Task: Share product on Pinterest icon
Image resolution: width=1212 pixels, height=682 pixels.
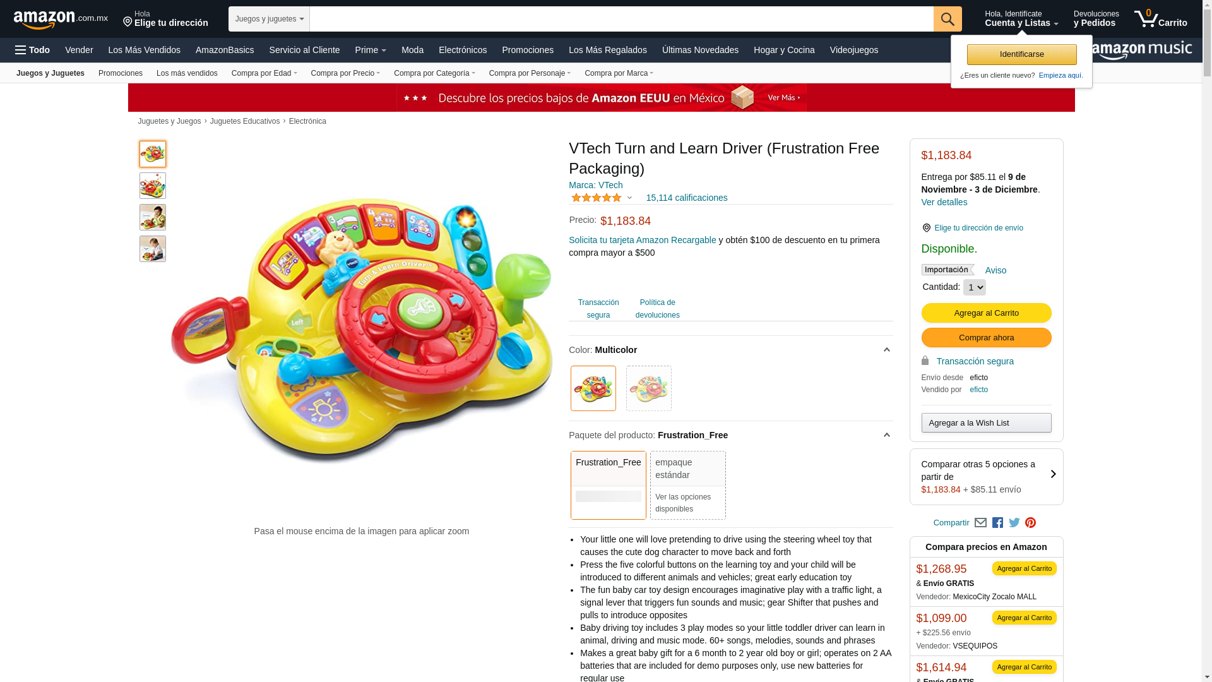Action: pyautogui.click(x=1030, y=523)
